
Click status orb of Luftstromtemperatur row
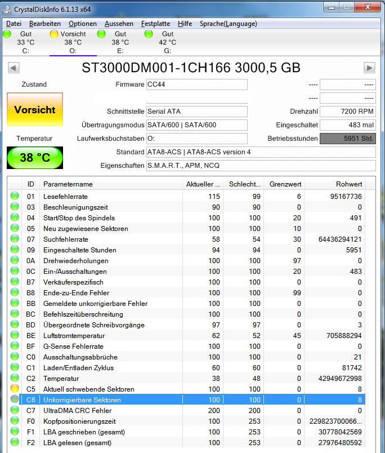point(15,335)
